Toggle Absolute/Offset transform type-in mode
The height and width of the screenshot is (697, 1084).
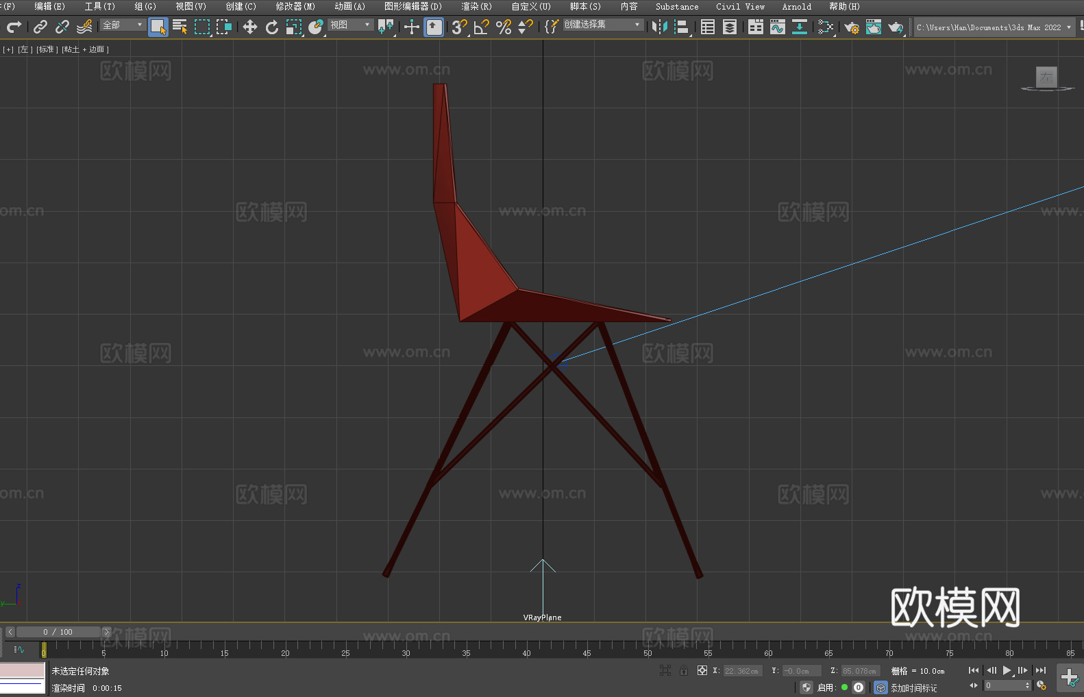pyautogui.click(x=702, y=670)
